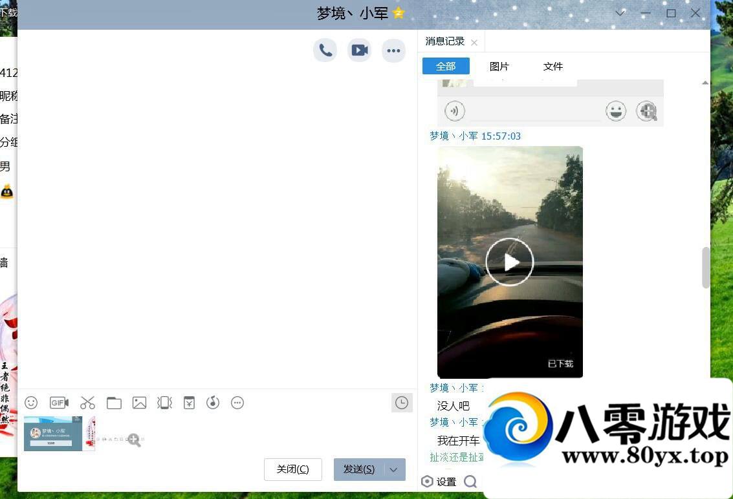Expand more chat tools with the ellipsis
Screen dimensions: 733x499
[x=237, y=403]
